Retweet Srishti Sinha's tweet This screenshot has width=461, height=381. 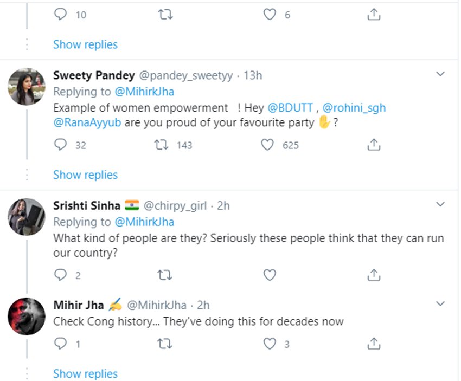click(164, 275)
